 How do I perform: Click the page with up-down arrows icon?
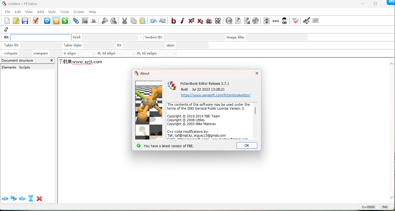267,21
